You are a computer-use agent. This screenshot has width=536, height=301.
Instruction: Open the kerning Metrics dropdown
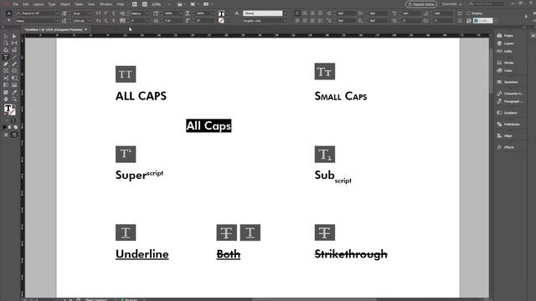coord(147,13)
